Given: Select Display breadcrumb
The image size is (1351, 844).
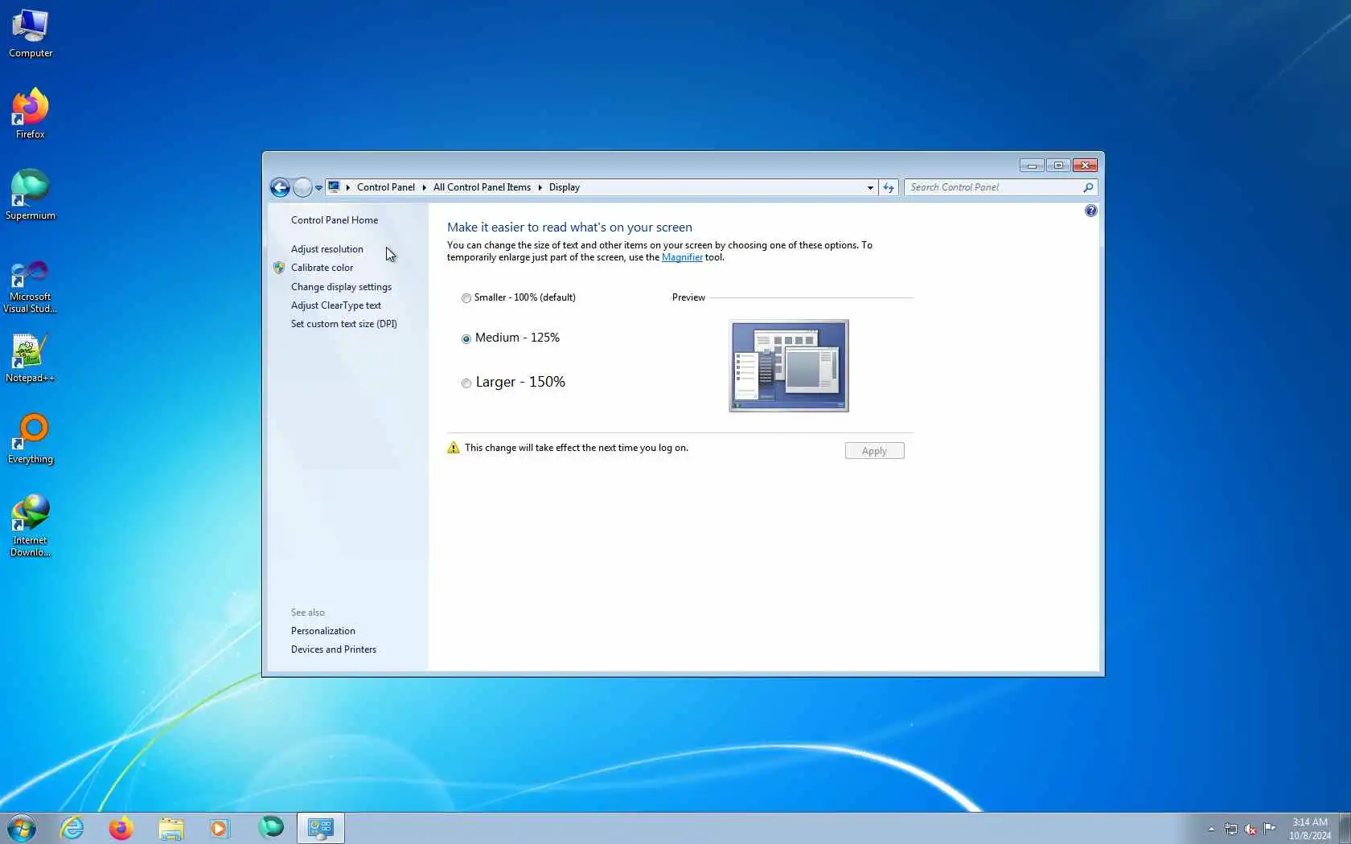Looking at the screenshot, I should pos(565,187).
